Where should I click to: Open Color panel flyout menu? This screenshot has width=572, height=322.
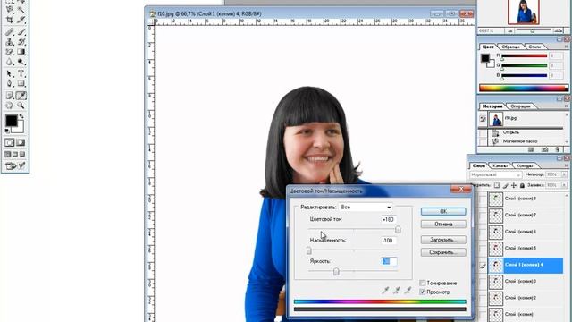coord(567,47)
